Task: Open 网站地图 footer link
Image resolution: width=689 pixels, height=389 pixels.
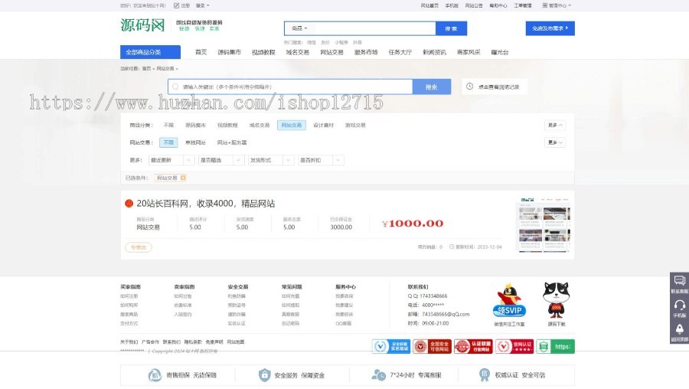Action: 236,342
